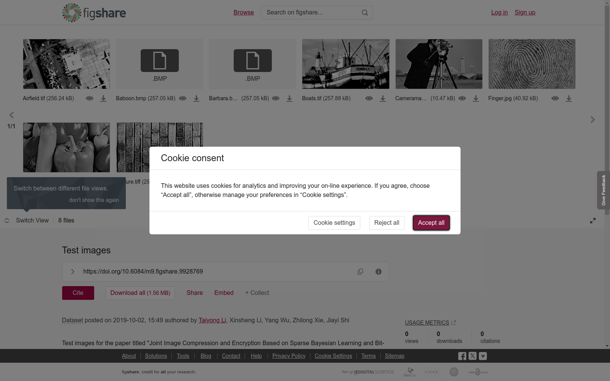Image resolution: width=610 pixels, height=381 pixels.
Task: Open author Taiyong Li link
Action: pos(212,320)
